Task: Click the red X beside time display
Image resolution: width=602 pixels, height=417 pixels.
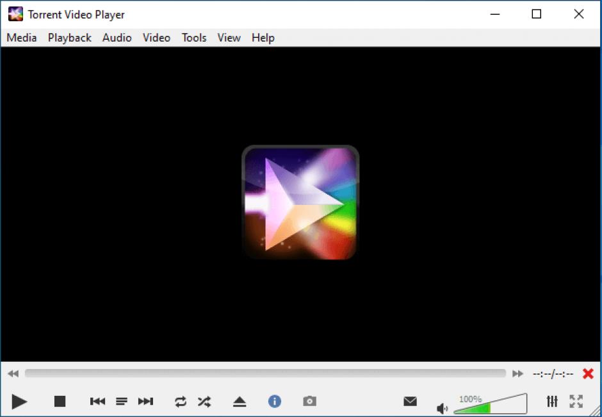Action: pos(588,373)
